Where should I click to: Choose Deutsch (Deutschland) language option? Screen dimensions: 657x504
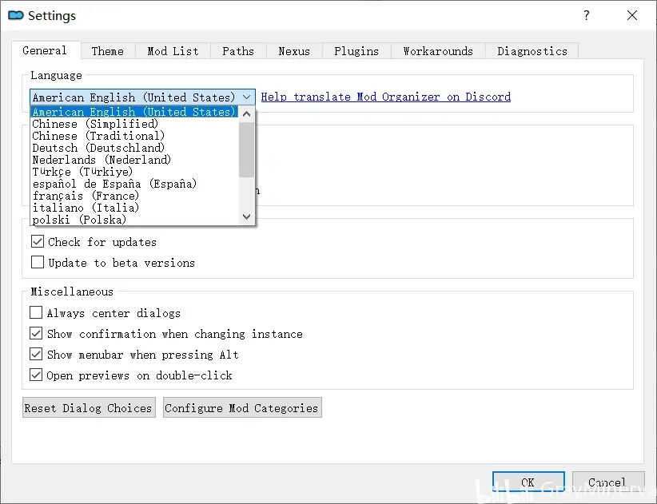[x=98, y=148]
